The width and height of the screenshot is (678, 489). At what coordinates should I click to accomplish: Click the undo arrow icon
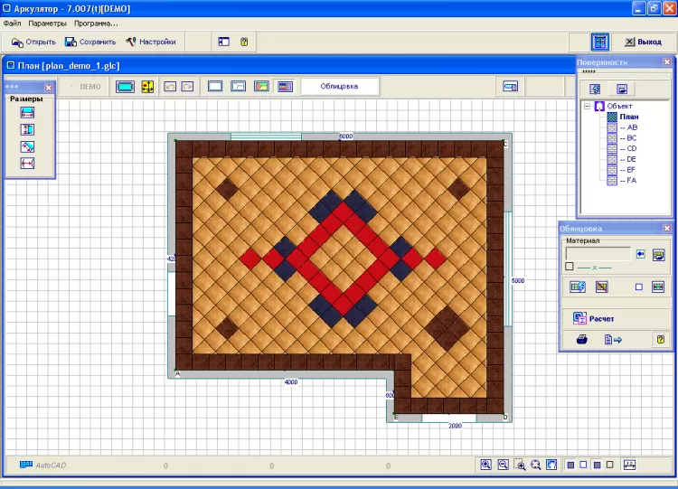pos(170,87)
